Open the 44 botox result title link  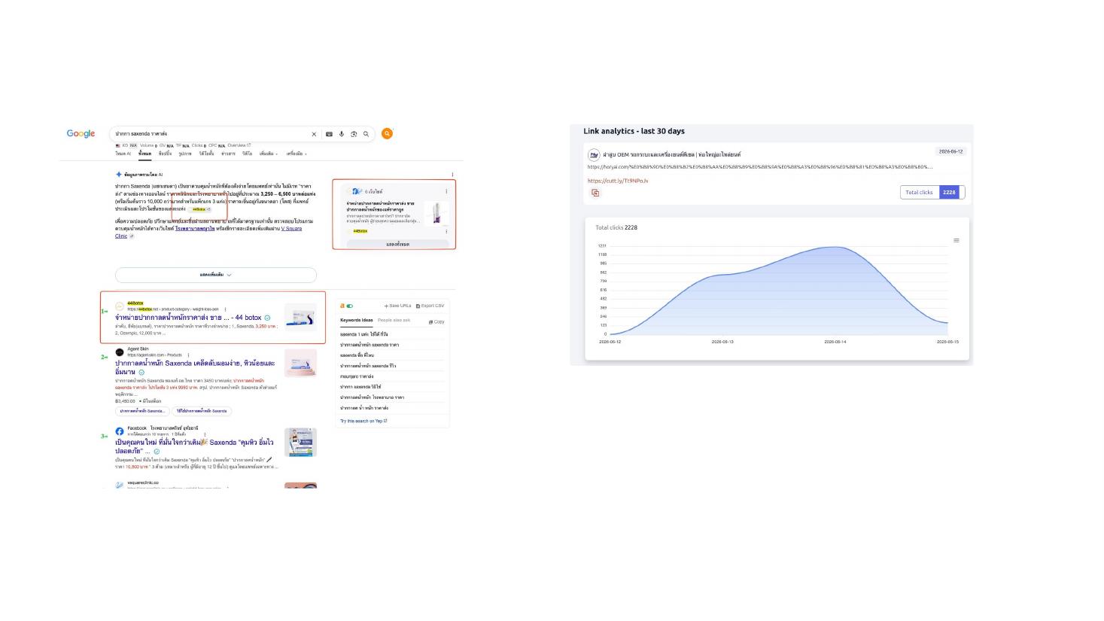[x=188, y=318]
